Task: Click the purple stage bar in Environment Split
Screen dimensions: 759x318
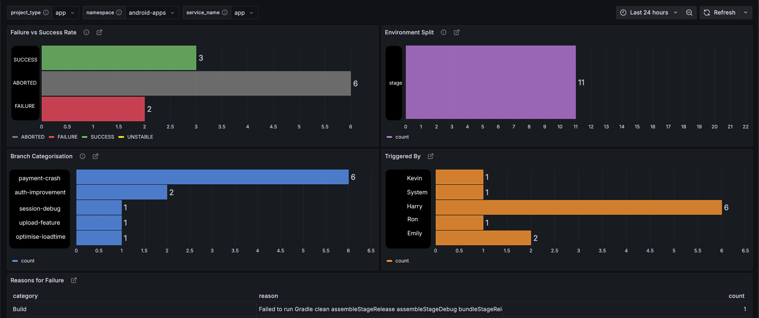Action: click(490, 82)
